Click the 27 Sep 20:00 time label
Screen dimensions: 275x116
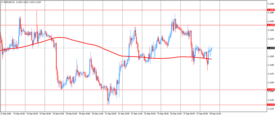tap(202, 114)
